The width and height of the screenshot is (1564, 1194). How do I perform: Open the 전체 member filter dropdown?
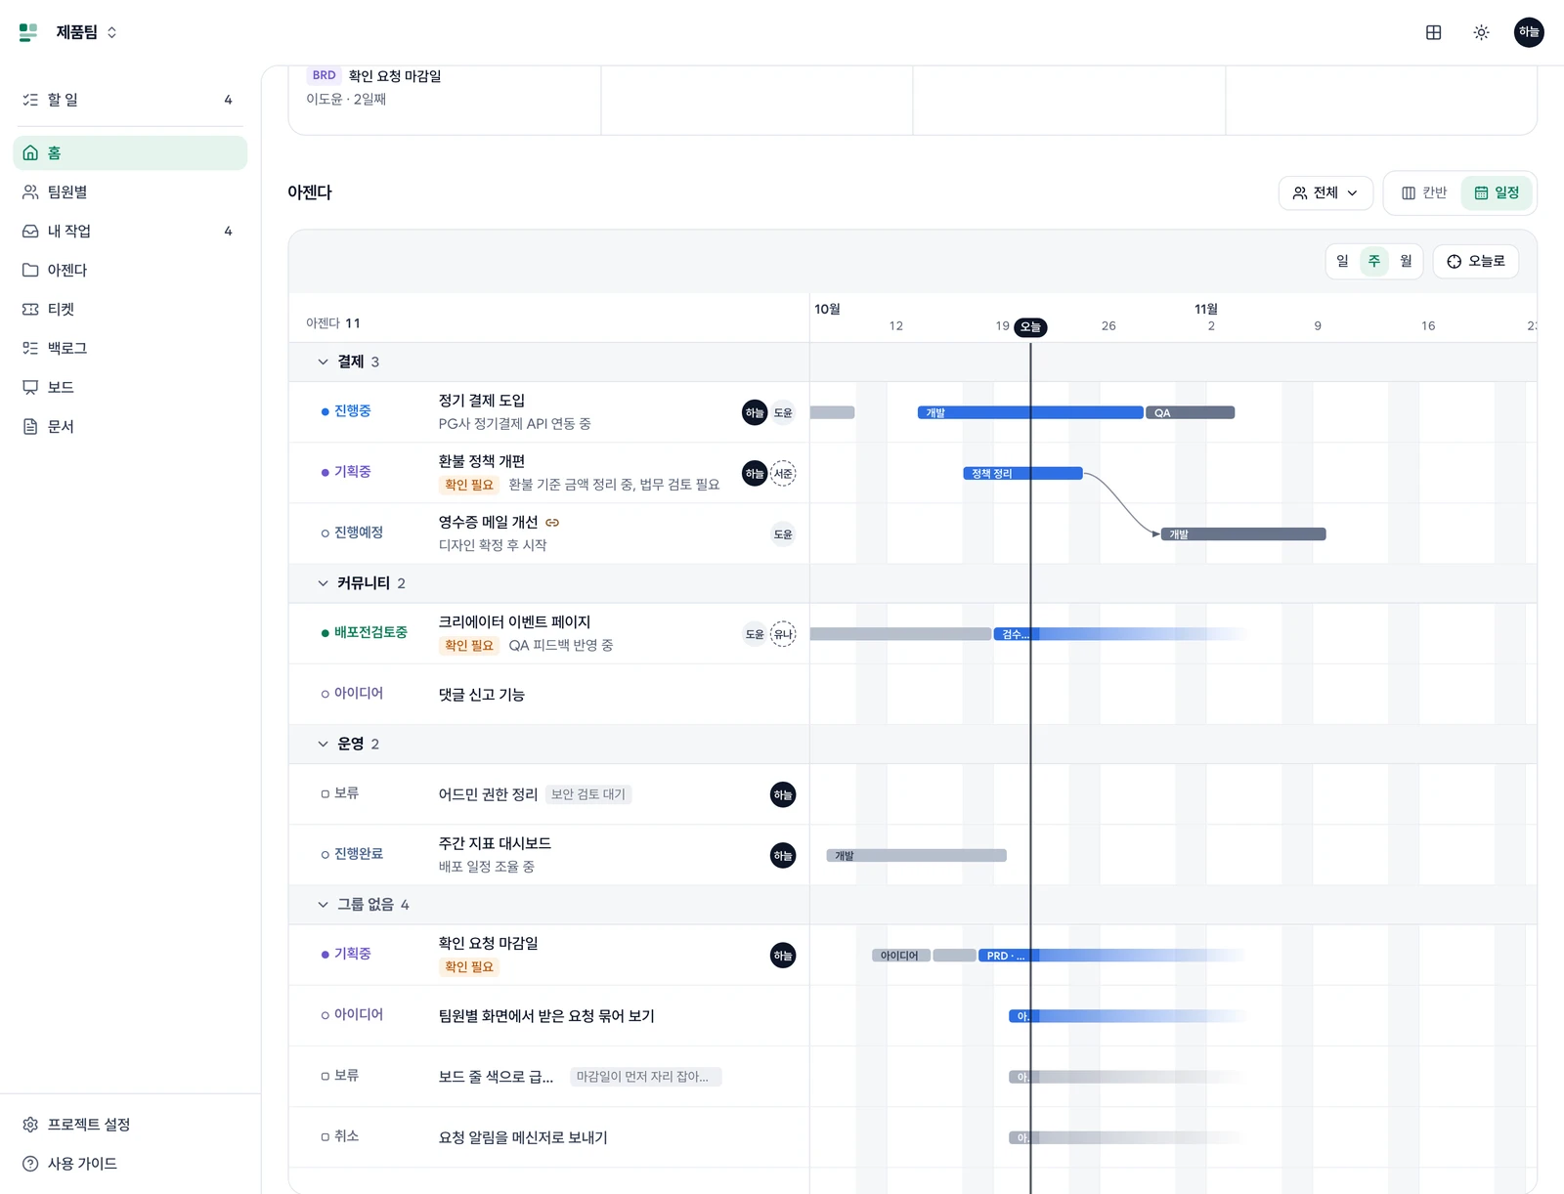tap(1325, 192)
